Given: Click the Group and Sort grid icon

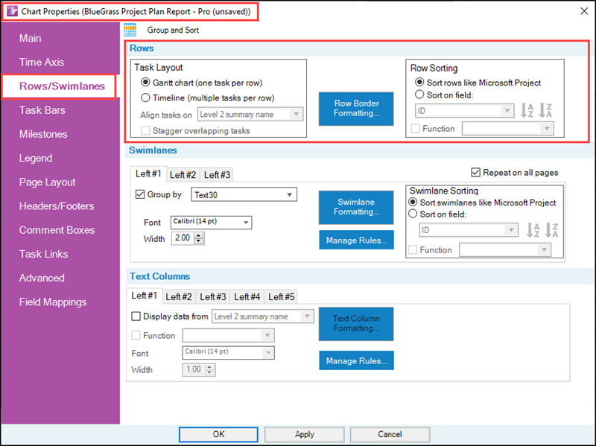Looking at the screenshot, I should (130, 29).
